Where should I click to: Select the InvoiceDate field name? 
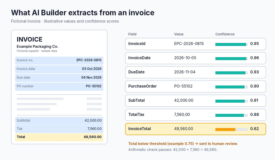(139, 58)
